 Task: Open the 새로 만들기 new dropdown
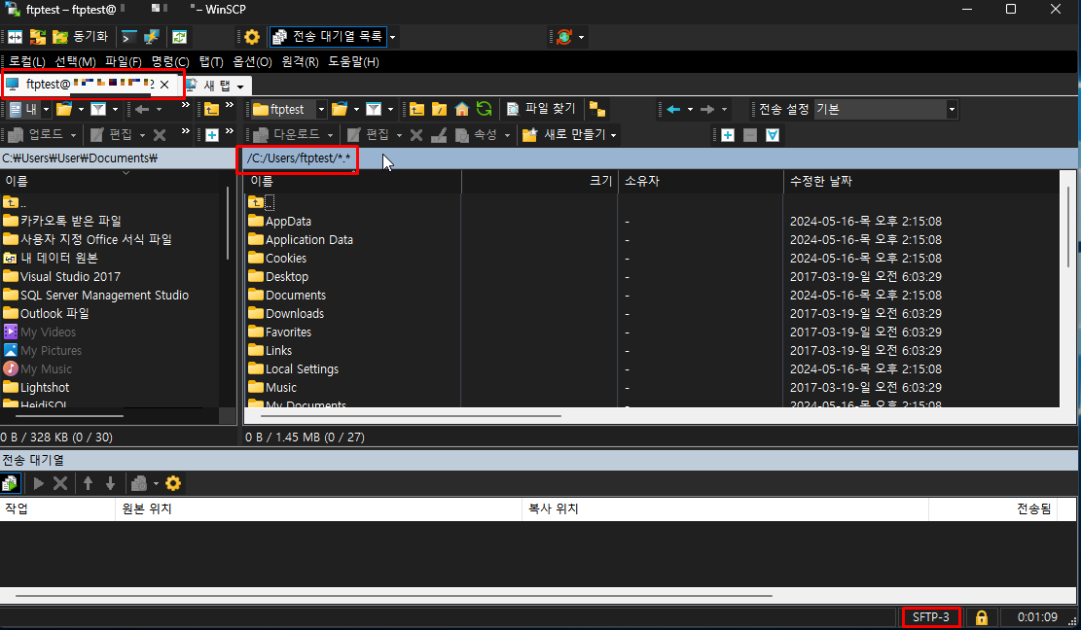(569, 135)
